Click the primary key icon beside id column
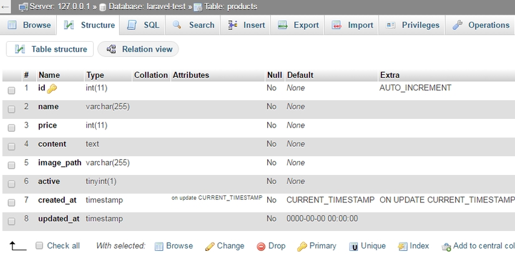This screenshot has width=515, height=254. click(x=52, y=88)
